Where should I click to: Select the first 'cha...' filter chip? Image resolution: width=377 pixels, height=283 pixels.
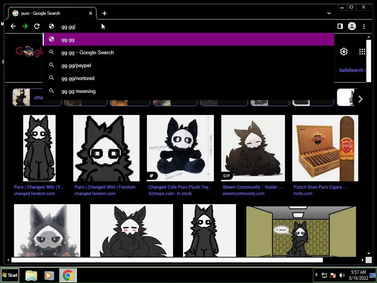tap(37, 97)
